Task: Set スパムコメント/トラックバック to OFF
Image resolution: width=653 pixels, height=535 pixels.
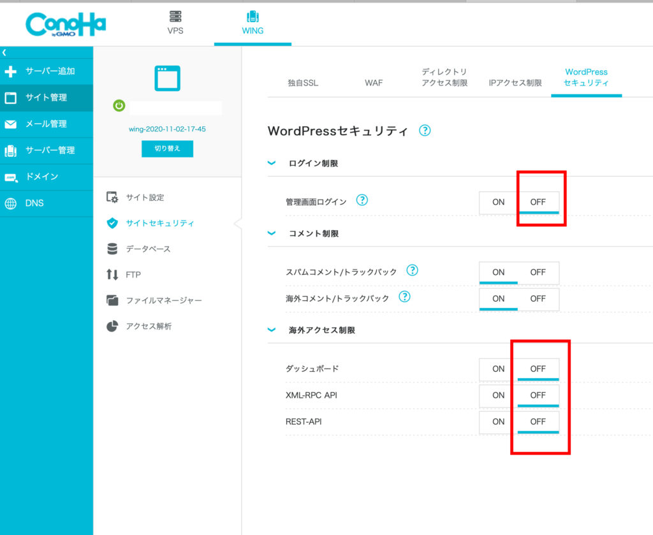Action: click(538, 273)
